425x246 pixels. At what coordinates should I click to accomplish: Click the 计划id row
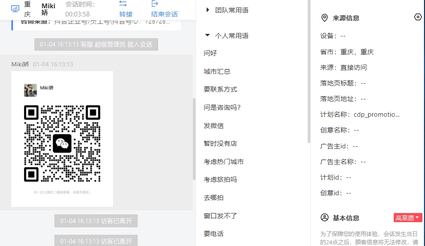[335, 177]
